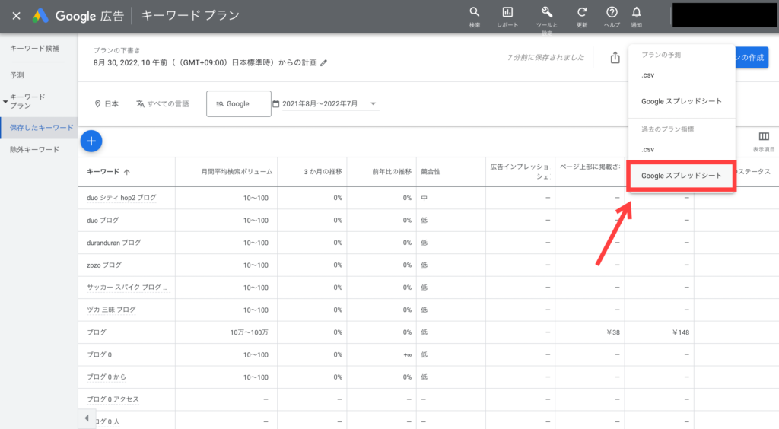Open the date range dropdown
The height and width of the screenshot is (429, 779).
(373, 103)
